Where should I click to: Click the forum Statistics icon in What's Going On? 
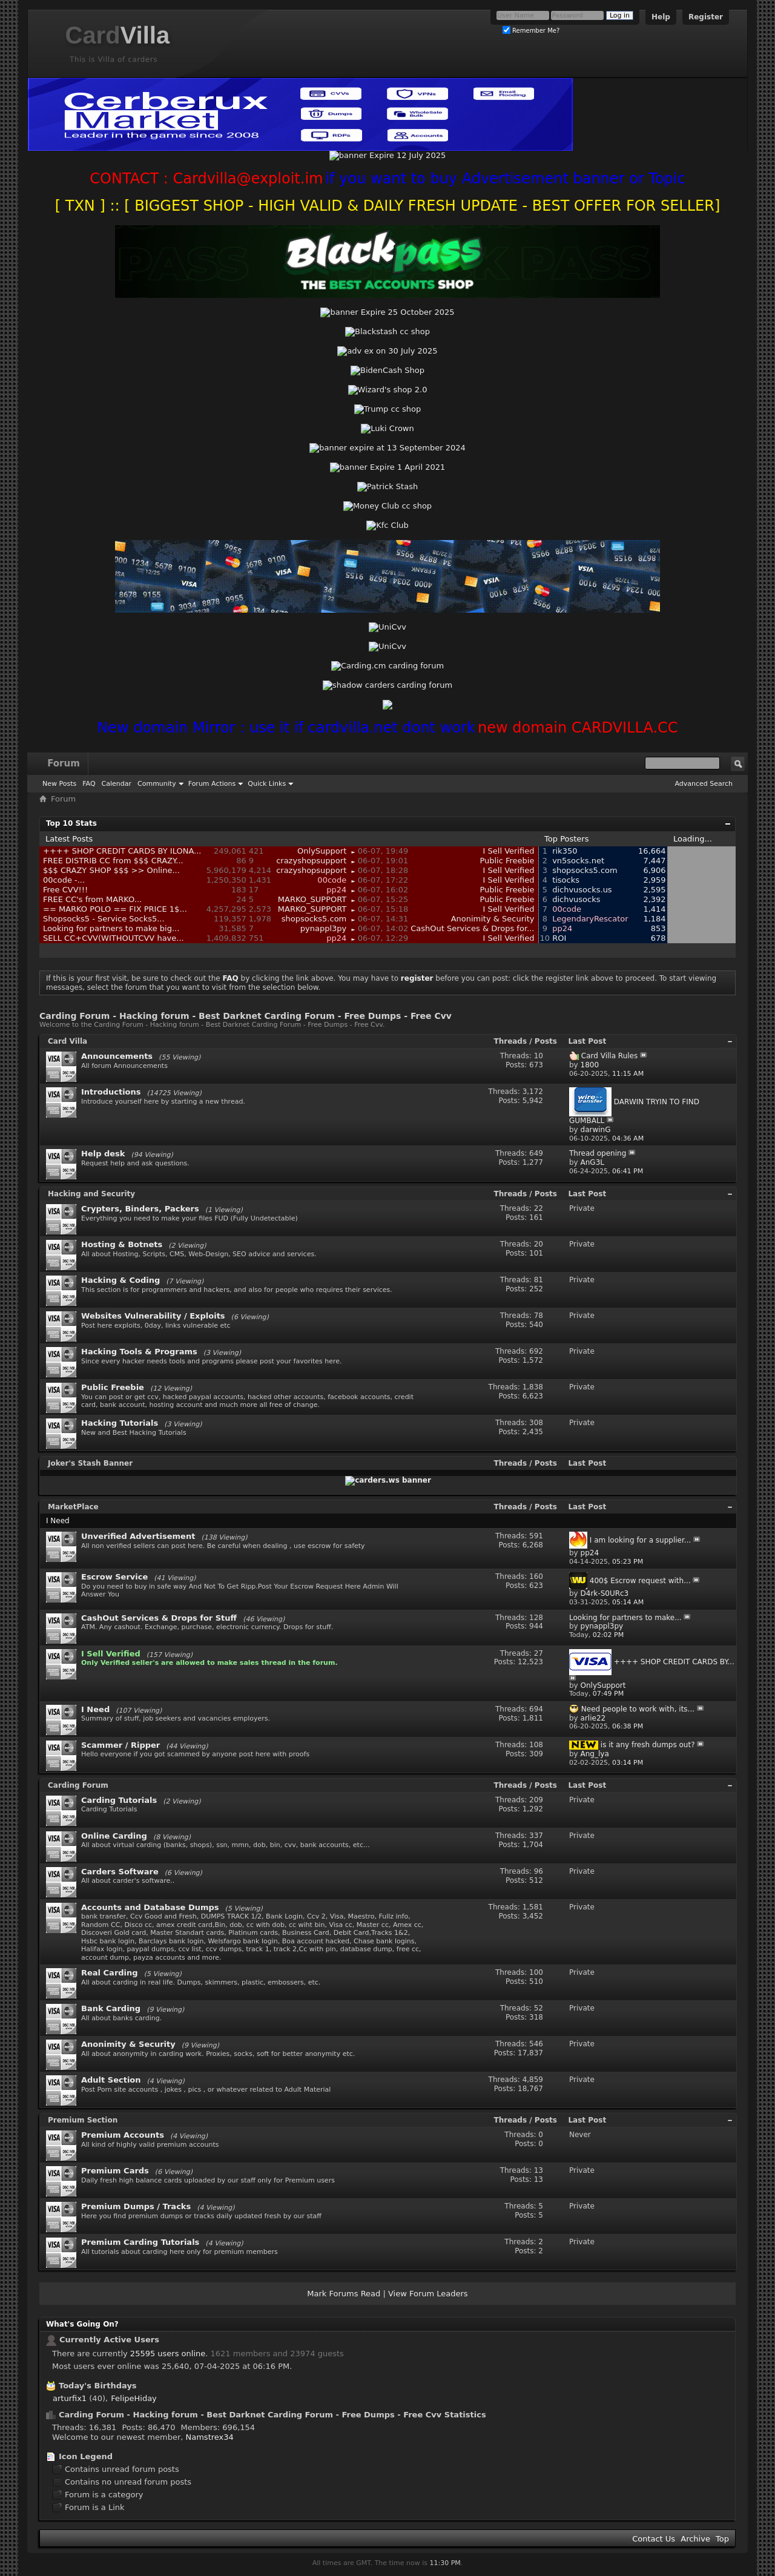51,2415
